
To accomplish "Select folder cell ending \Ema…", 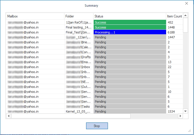I will (79, 62).
